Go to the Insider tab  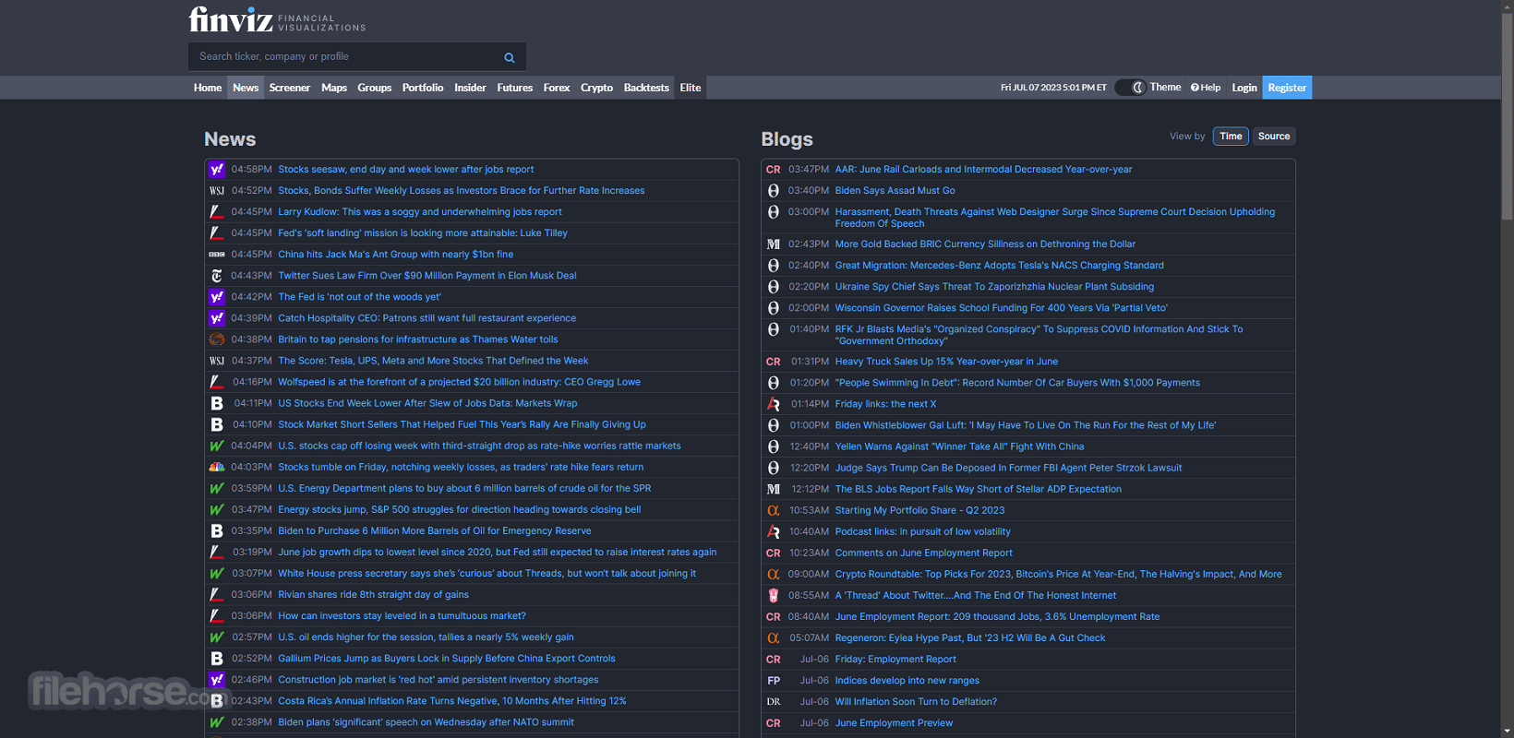coord(470,88)
